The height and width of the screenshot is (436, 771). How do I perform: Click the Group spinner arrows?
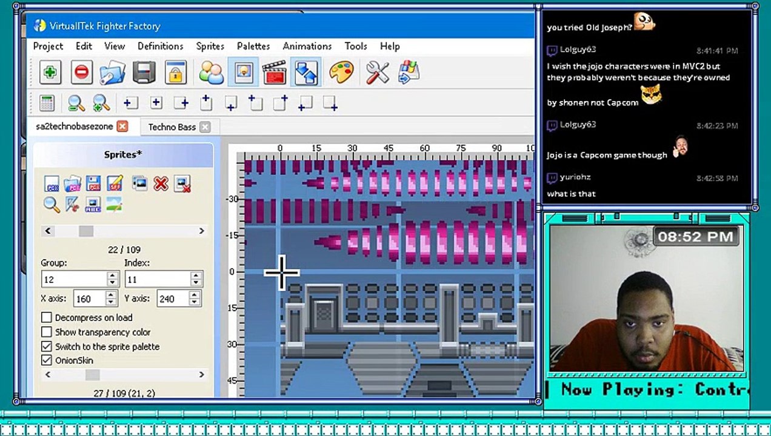[112, 279]
